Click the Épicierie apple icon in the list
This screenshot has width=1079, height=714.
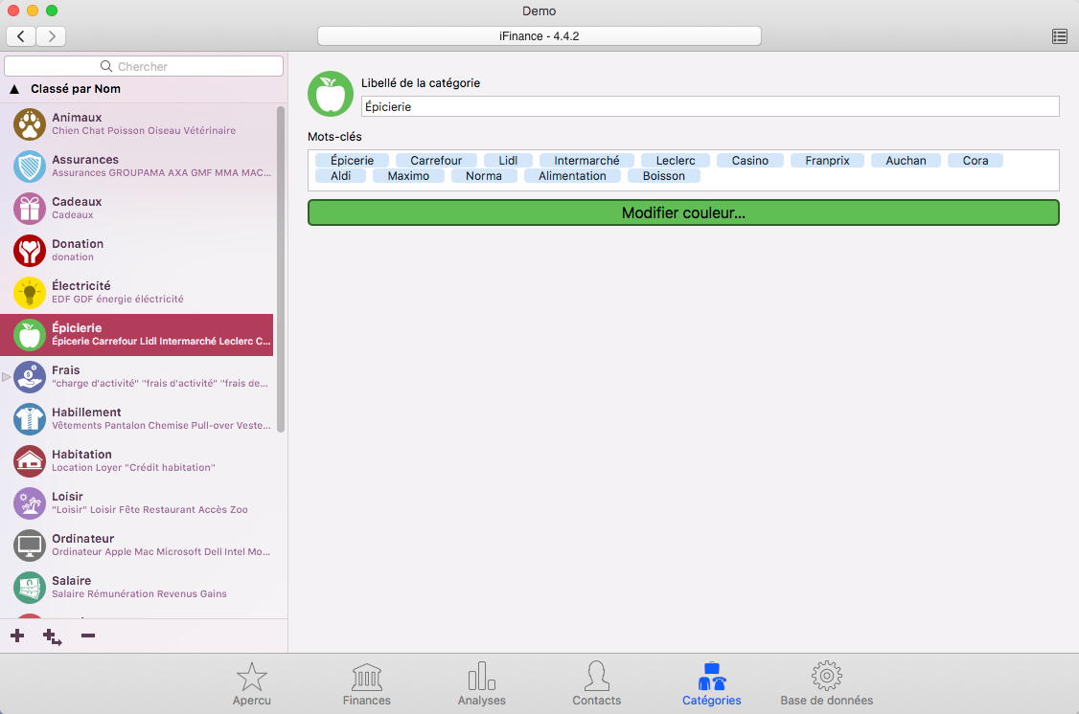click(30, 335)
